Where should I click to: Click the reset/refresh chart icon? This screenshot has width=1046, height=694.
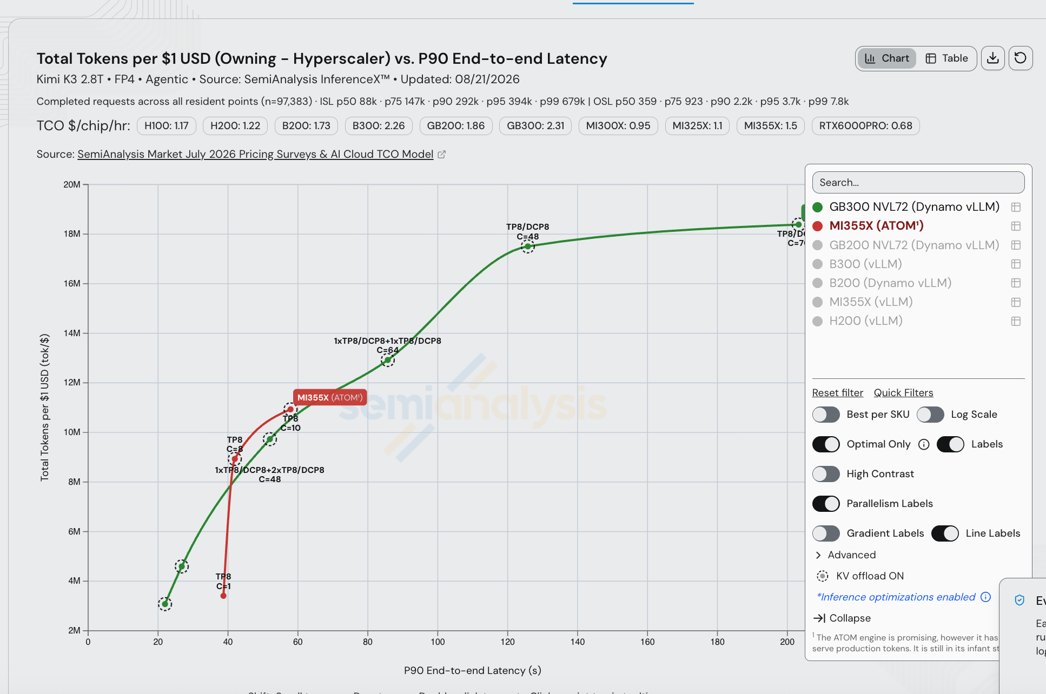(x=1021, y=58)
